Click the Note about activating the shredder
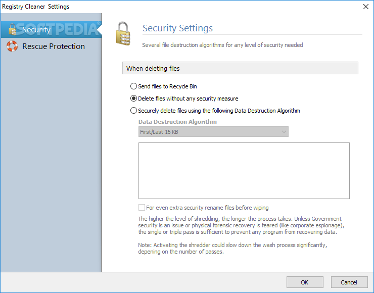 coord(232,249)
